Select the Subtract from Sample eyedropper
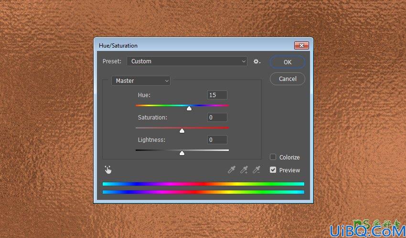This screenshot has height=238, width=406. [x=256, y=169]
